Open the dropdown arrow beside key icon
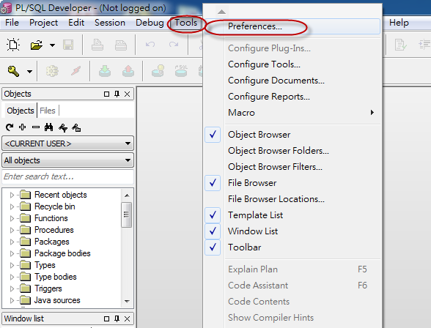This screenshot has height=328, width=431. (29, 72)
